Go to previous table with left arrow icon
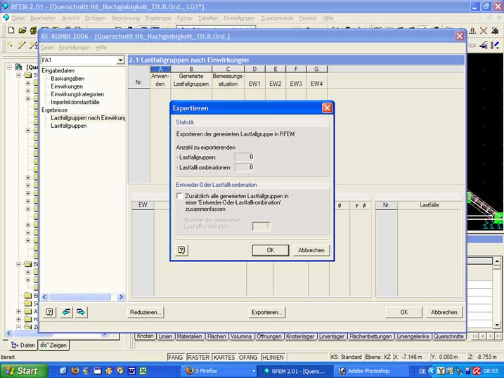Image resolution: width=504 pixels, height=378 pixels. [67, 312]
